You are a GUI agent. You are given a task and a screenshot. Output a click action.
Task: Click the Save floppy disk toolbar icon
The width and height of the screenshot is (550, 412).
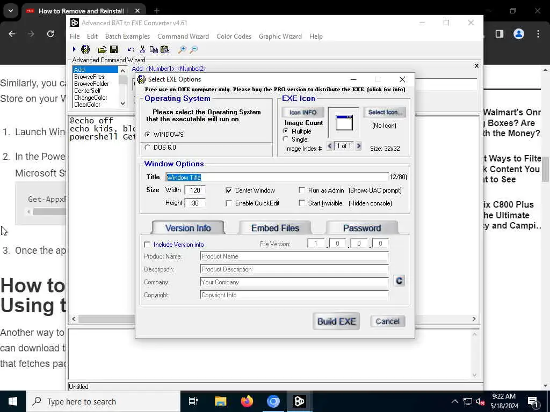(114, 49)
